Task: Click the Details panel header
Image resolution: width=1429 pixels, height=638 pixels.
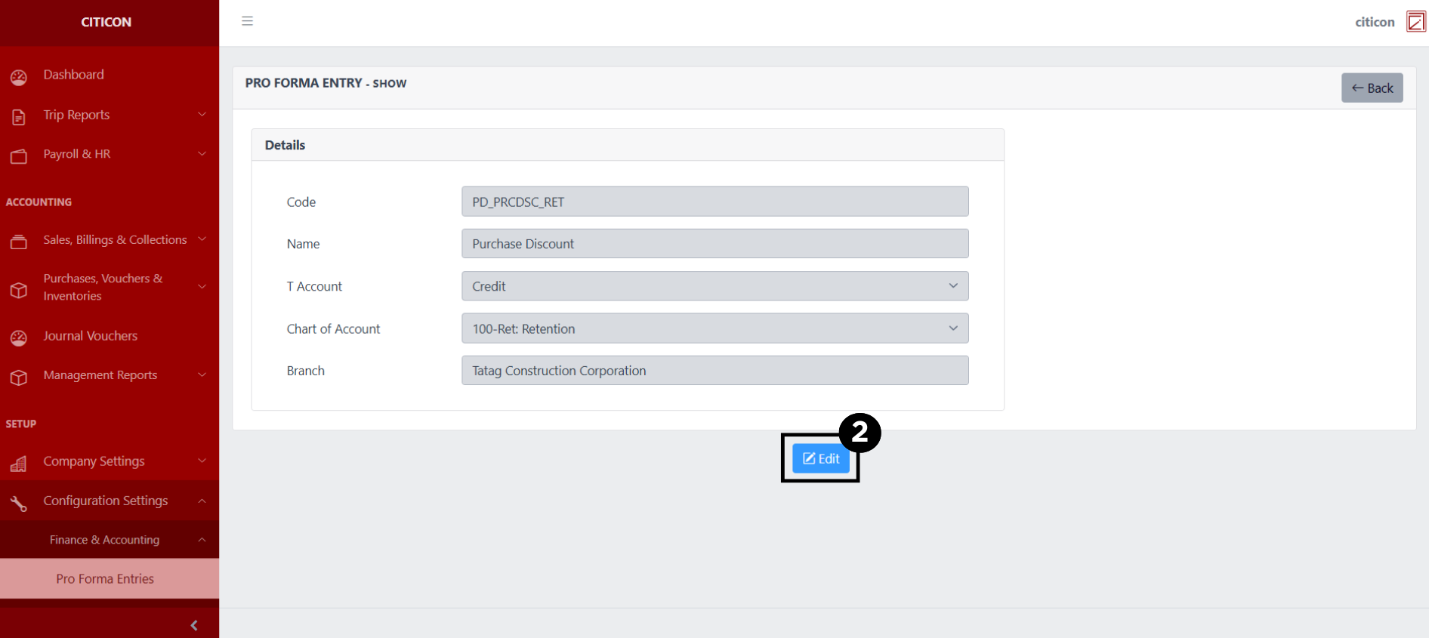Action: [x=628, y=145]
